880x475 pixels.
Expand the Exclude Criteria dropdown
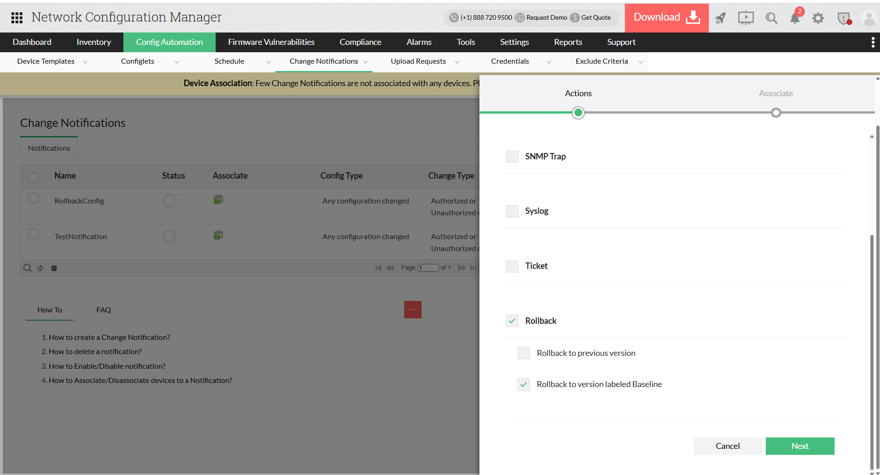coord(641,61)
